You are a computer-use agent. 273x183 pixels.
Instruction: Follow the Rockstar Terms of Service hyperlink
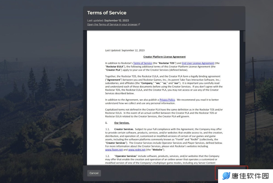tap(143, 63)
